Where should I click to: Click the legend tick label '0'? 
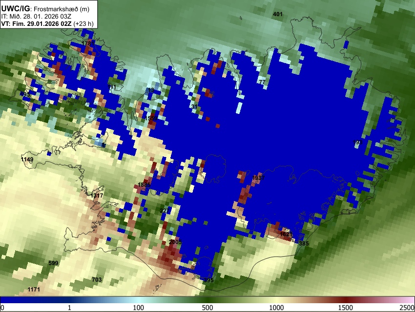pos(2,308)
